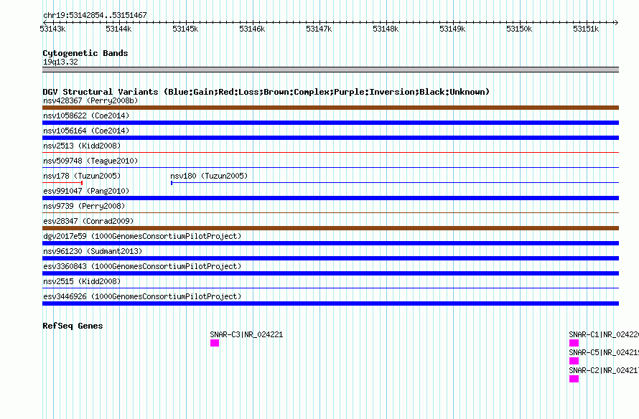Screen dimensions: 639x419
Task: Click the brown esv28347 complex bar
Action: [x=330, y=228]
